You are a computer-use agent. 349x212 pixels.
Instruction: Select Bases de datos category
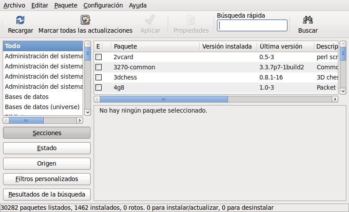43,97
